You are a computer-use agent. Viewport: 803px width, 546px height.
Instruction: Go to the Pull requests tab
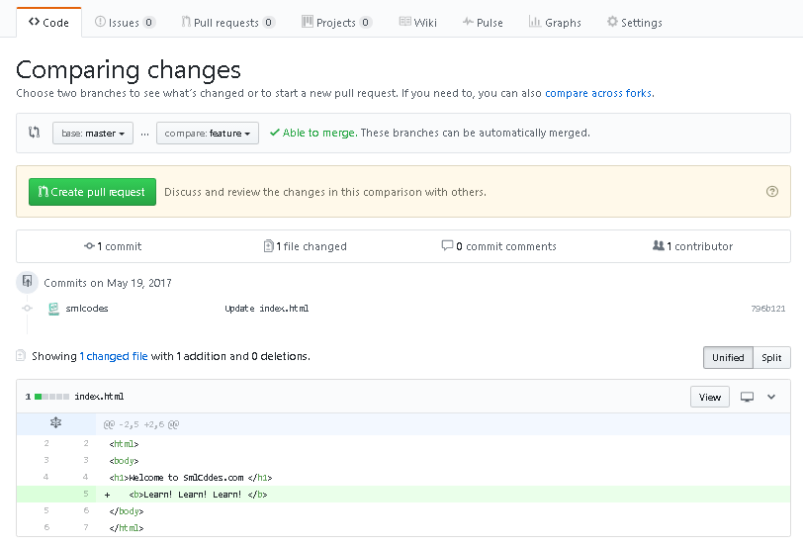(227, 23)
